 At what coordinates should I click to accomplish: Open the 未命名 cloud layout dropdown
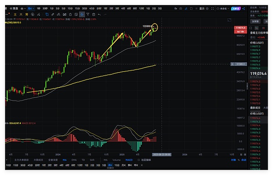(x=223, y=9)
